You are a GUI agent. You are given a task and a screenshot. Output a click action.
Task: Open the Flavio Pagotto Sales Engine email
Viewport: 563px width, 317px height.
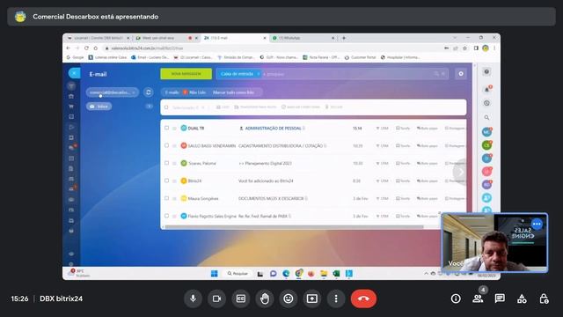[x=263, y=216]
